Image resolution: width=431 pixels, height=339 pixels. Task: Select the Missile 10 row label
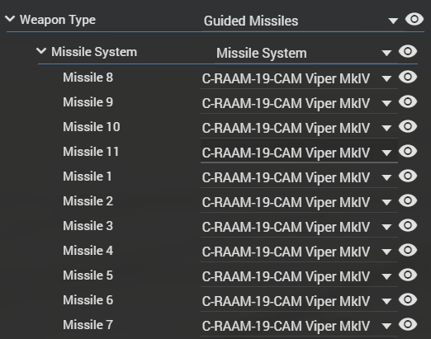click(x=92, y=127)
